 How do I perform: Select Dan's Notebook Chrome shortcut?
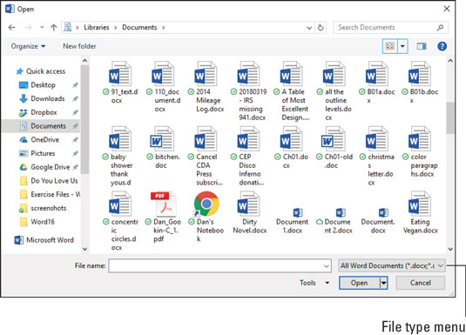(x=206, y=204)
